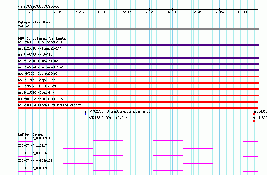
Task: Click the magenta intron line of NM_001289120
Action: click(138, 170)
